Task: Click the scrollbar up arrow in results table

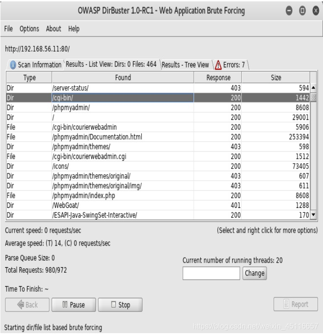Action: (313, 88)
